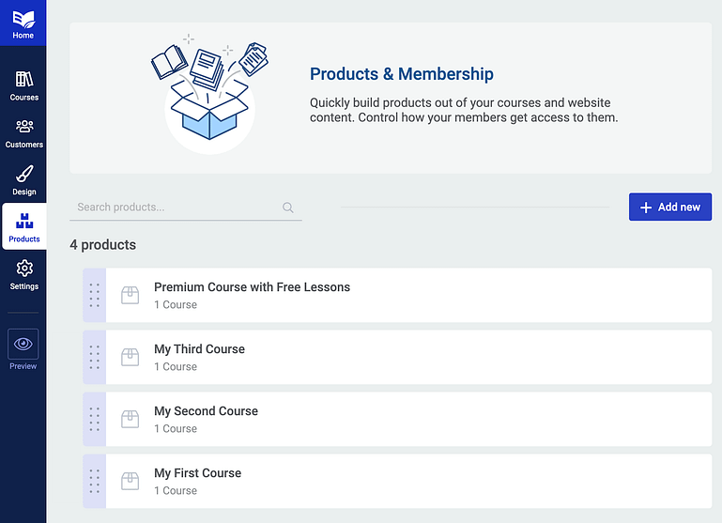Viewport: 722px width, 523px height.
Task: Grab drag handle of Premium Course row
Action: pos(95,295)
